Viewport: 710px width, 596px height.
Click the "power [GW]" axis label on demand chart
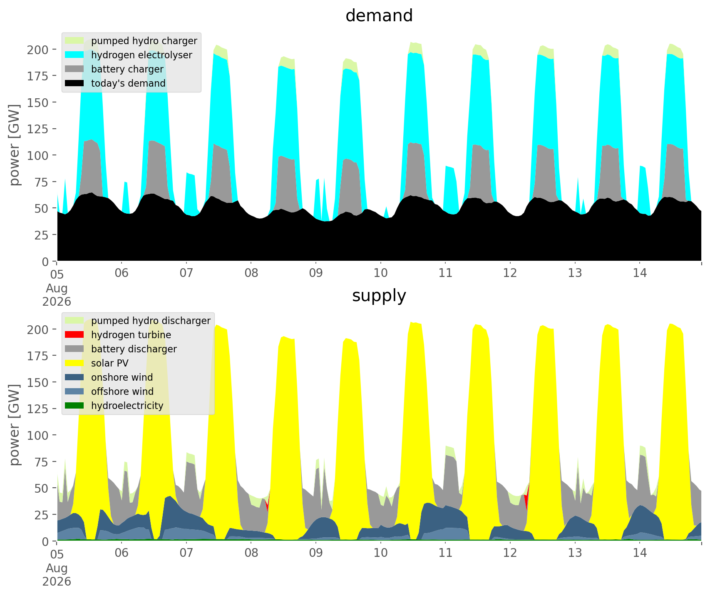point(15,145)
